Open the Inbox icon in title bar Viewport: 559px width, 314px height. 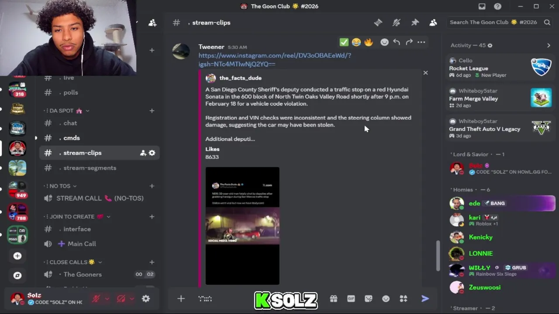click(x=482, y=6)
